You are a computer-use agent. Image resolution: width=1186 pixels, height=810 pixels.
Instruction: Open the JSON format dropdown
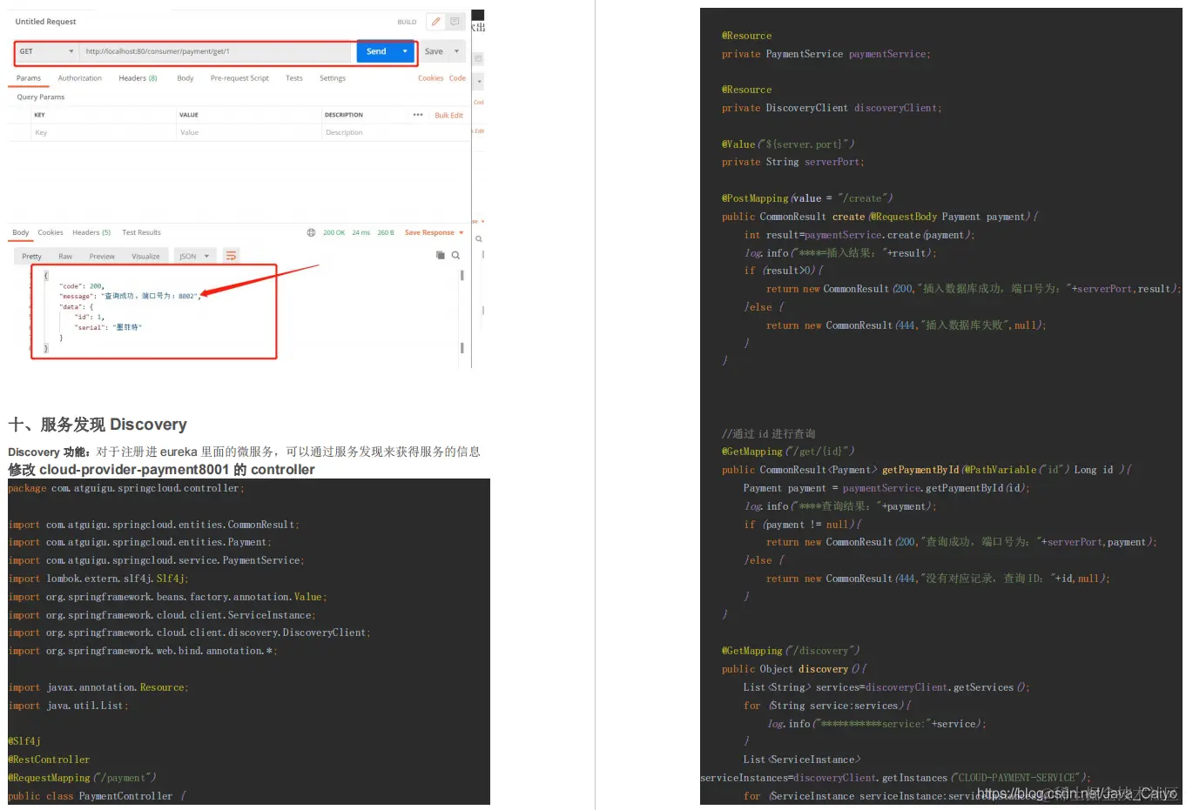[x=195, y=256]
